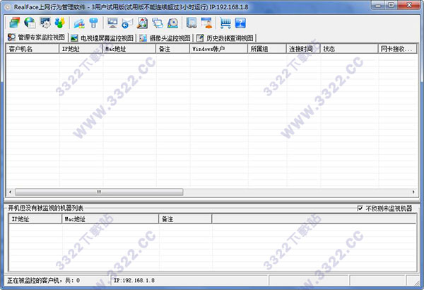Click the chat bubbles toolbar icon
This screenshot has height=290, width=424.
(x=158, y=23)
